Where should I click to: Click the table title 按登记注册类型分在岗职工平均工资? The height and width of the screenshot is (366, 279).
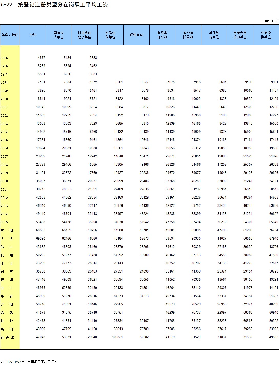pos(63,5)
